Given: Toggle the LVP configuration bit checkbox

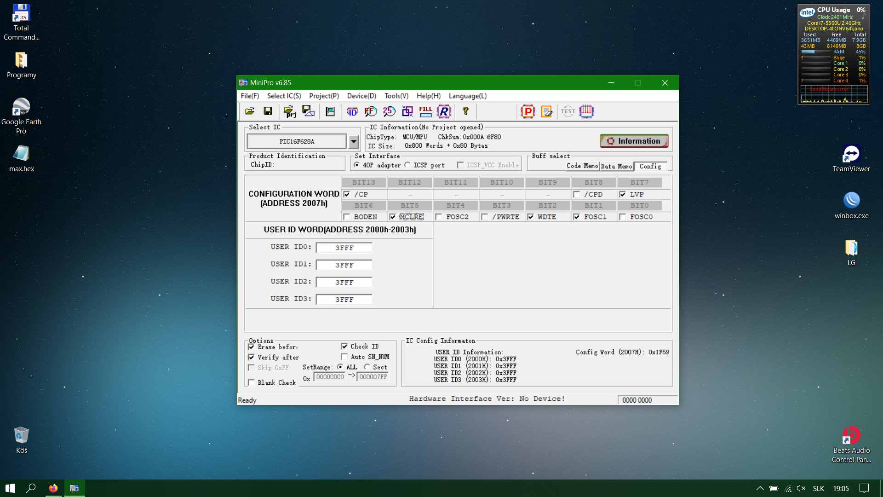Looking at the screenshot, I should pos(623,194).
